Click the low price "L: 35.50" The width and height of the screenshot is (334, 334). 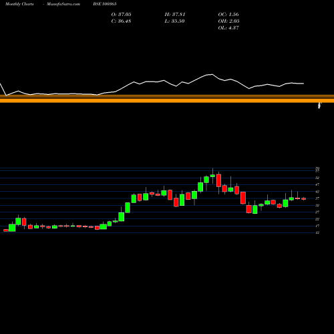[175, 21]
